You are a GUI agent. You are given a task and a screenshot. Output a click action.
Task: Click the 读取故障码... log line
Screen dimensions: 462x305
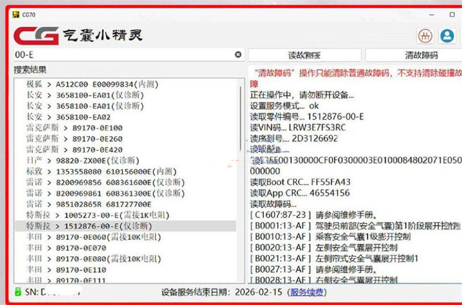pyautogui.click(x=273, y=204)
